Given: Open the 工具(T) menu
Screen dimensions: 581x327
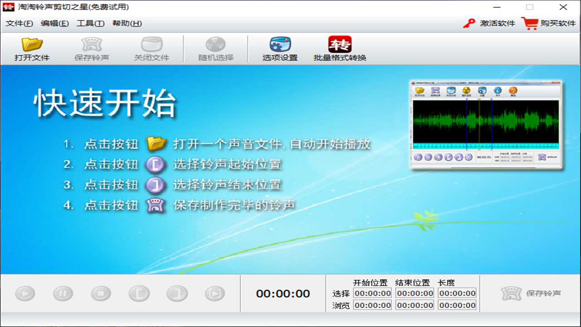Looking at the screenshot, I should coord(90,24).
